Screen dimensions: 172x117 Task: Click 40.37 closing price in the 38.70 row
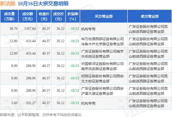tap(46, 29)
